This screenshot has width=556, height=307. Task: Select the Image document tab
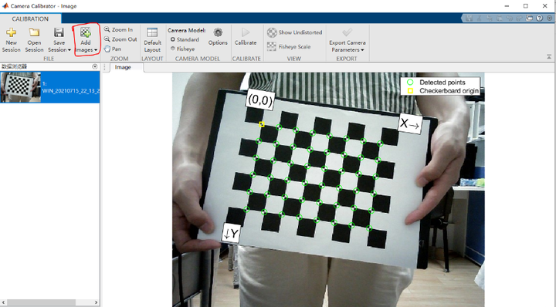pos(123,67)
